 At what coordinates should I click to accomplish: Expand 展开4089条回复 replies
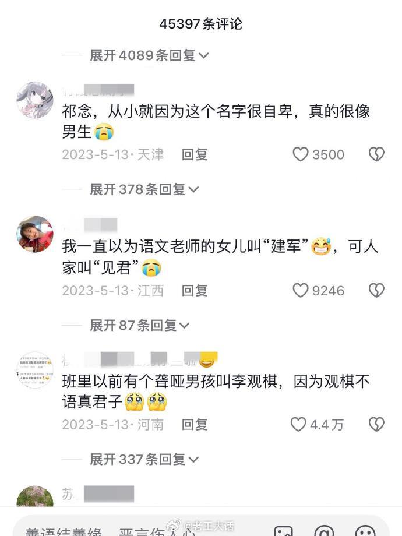(149, 55)
